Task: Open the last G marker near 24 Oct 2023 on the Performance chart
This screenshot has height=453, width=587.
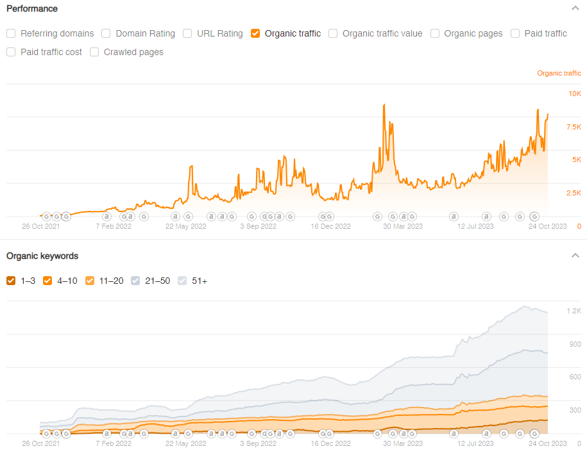Action: (x=534, y=217)
